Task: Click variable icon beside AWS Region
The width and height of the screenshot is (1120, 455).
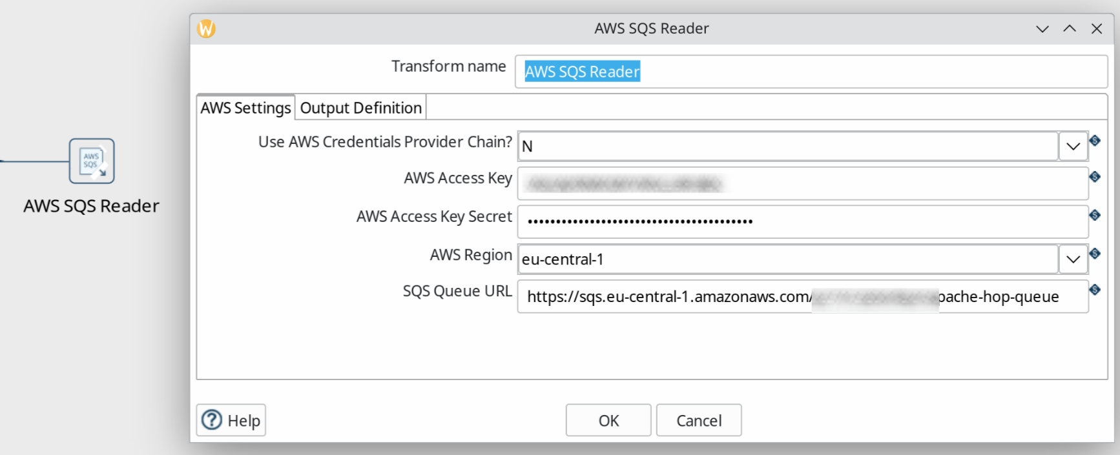Action: click(x=1095, y=254)
